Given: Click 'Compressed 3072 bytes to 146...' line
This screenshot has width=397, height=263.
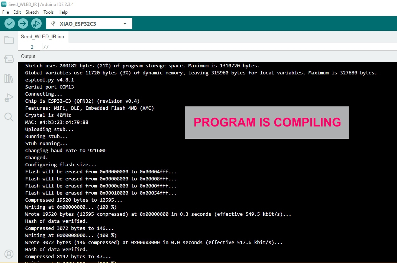Looking at the screenshot, I should pos(70,228).
